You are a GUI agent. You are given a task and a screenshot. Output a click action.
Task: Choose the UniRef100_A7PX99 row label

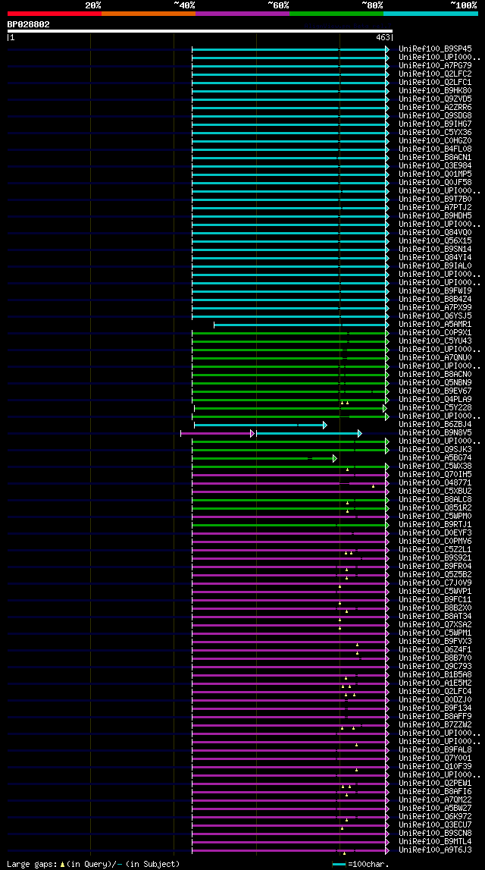[435, 307]
